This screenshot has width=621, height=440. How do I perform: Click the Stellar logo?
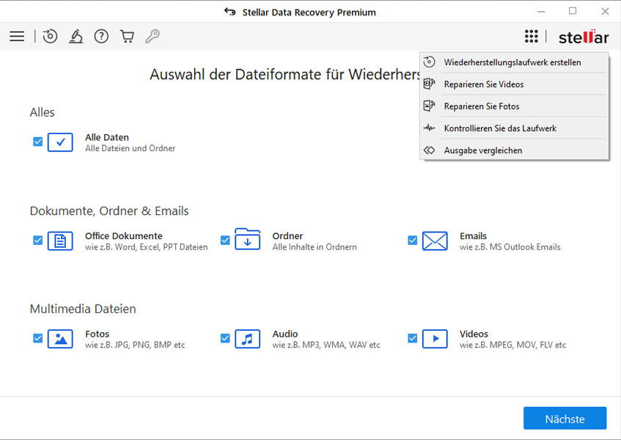point(584,37)
